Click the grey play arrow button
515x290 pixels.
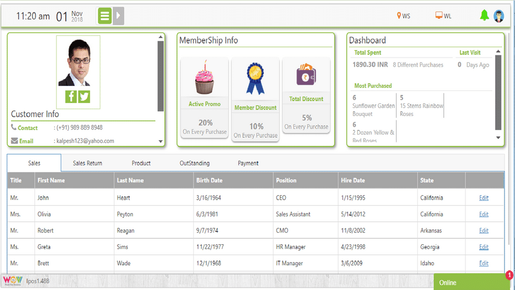(118, 16)
